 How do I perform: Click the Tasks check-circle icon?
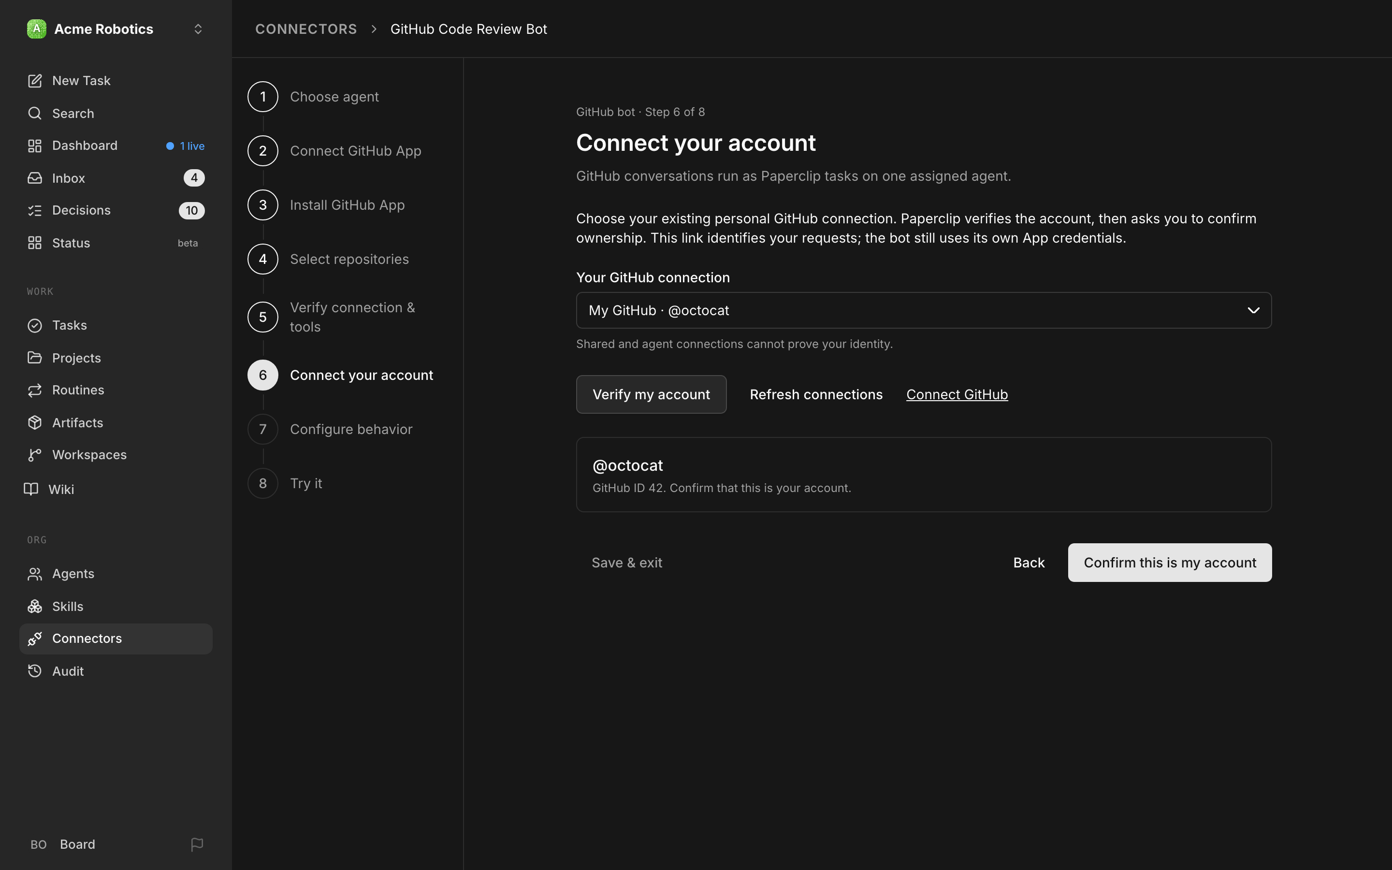(34, 326)
